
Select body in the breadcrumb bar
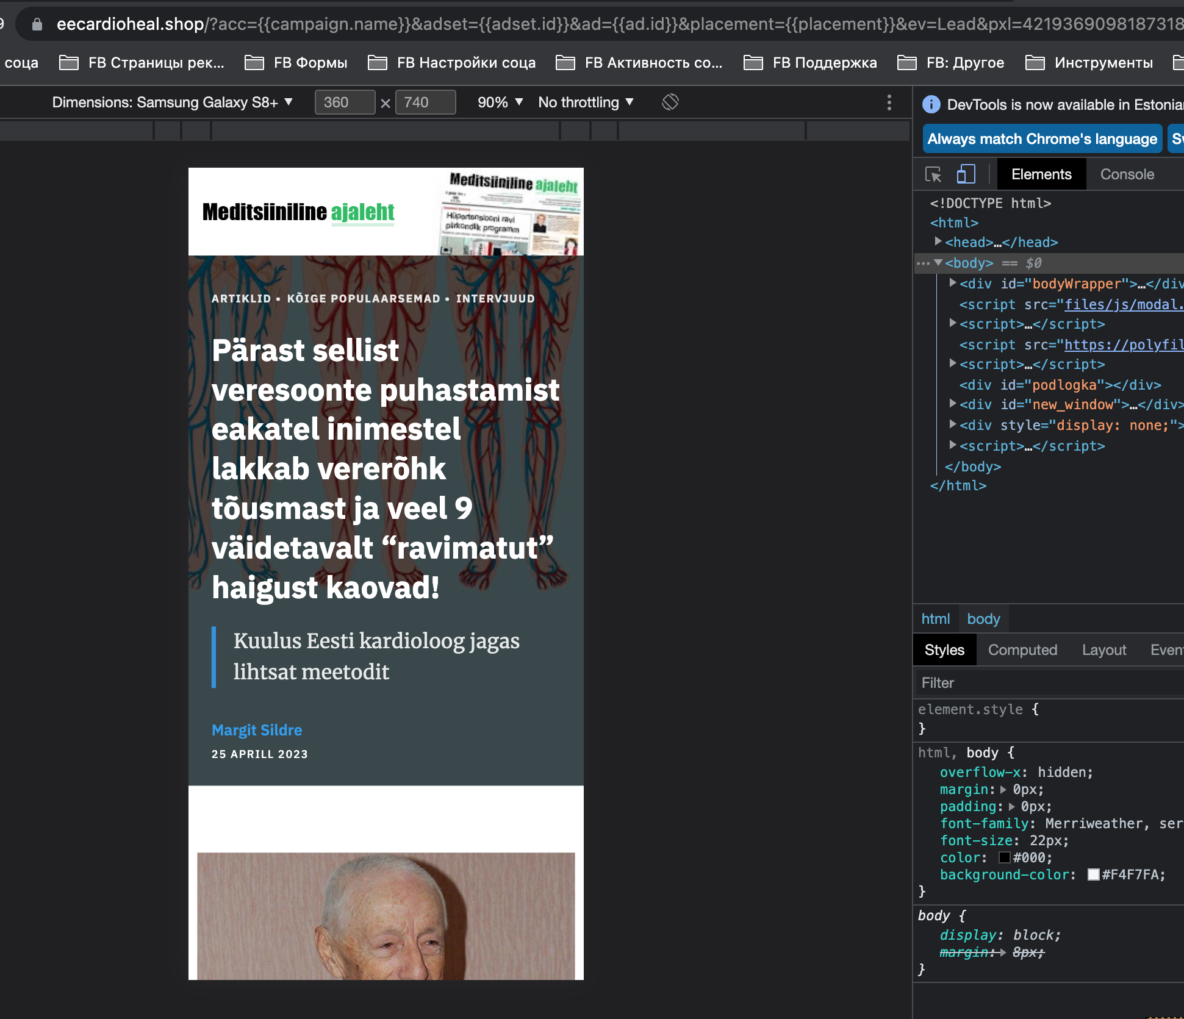(x=983, y=619)
